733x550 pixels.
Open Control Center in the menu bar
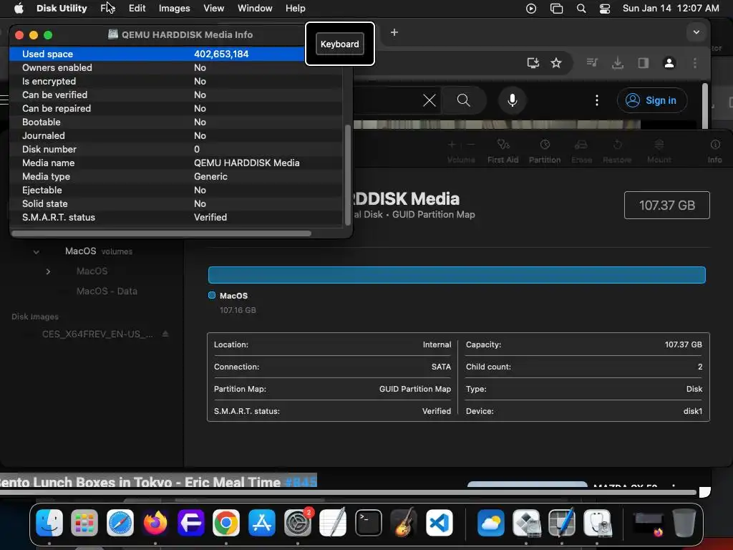604,9
